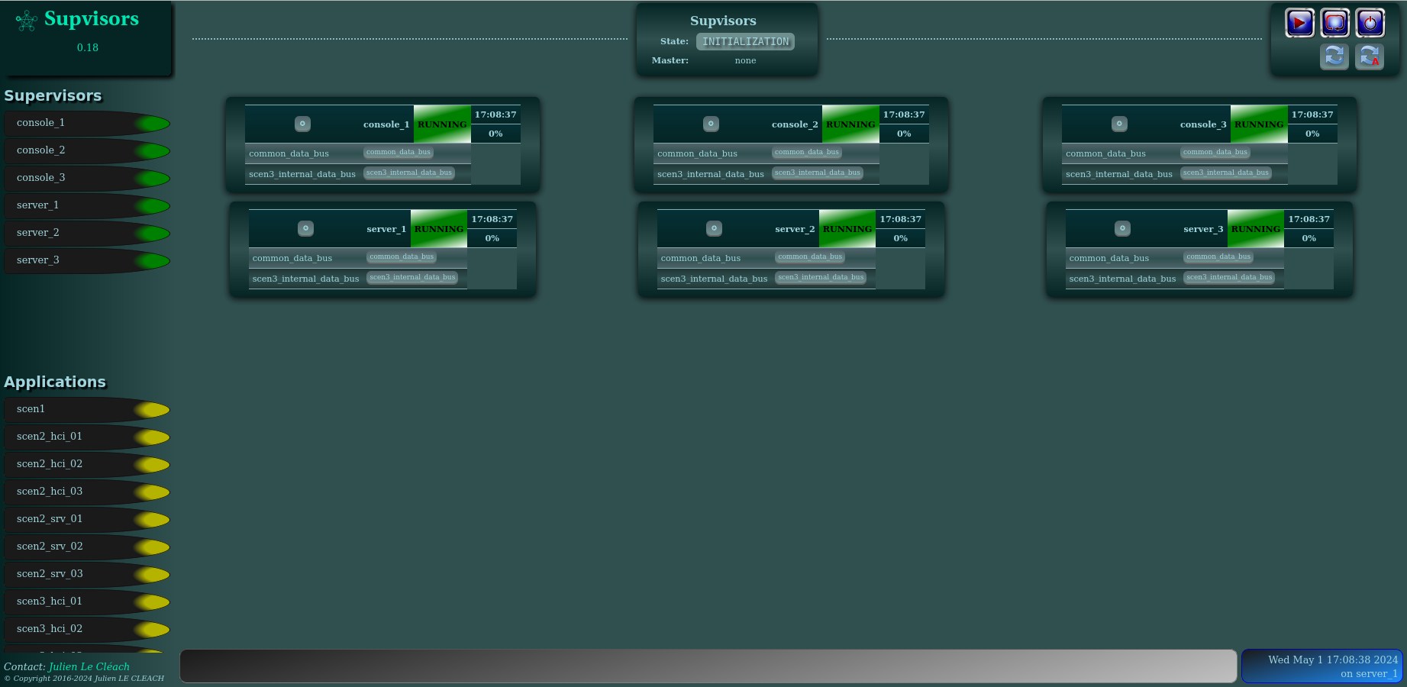Screen dimensions: 1407x687
Task: Click the process icon in console_1 card
Action: point(302,124)
